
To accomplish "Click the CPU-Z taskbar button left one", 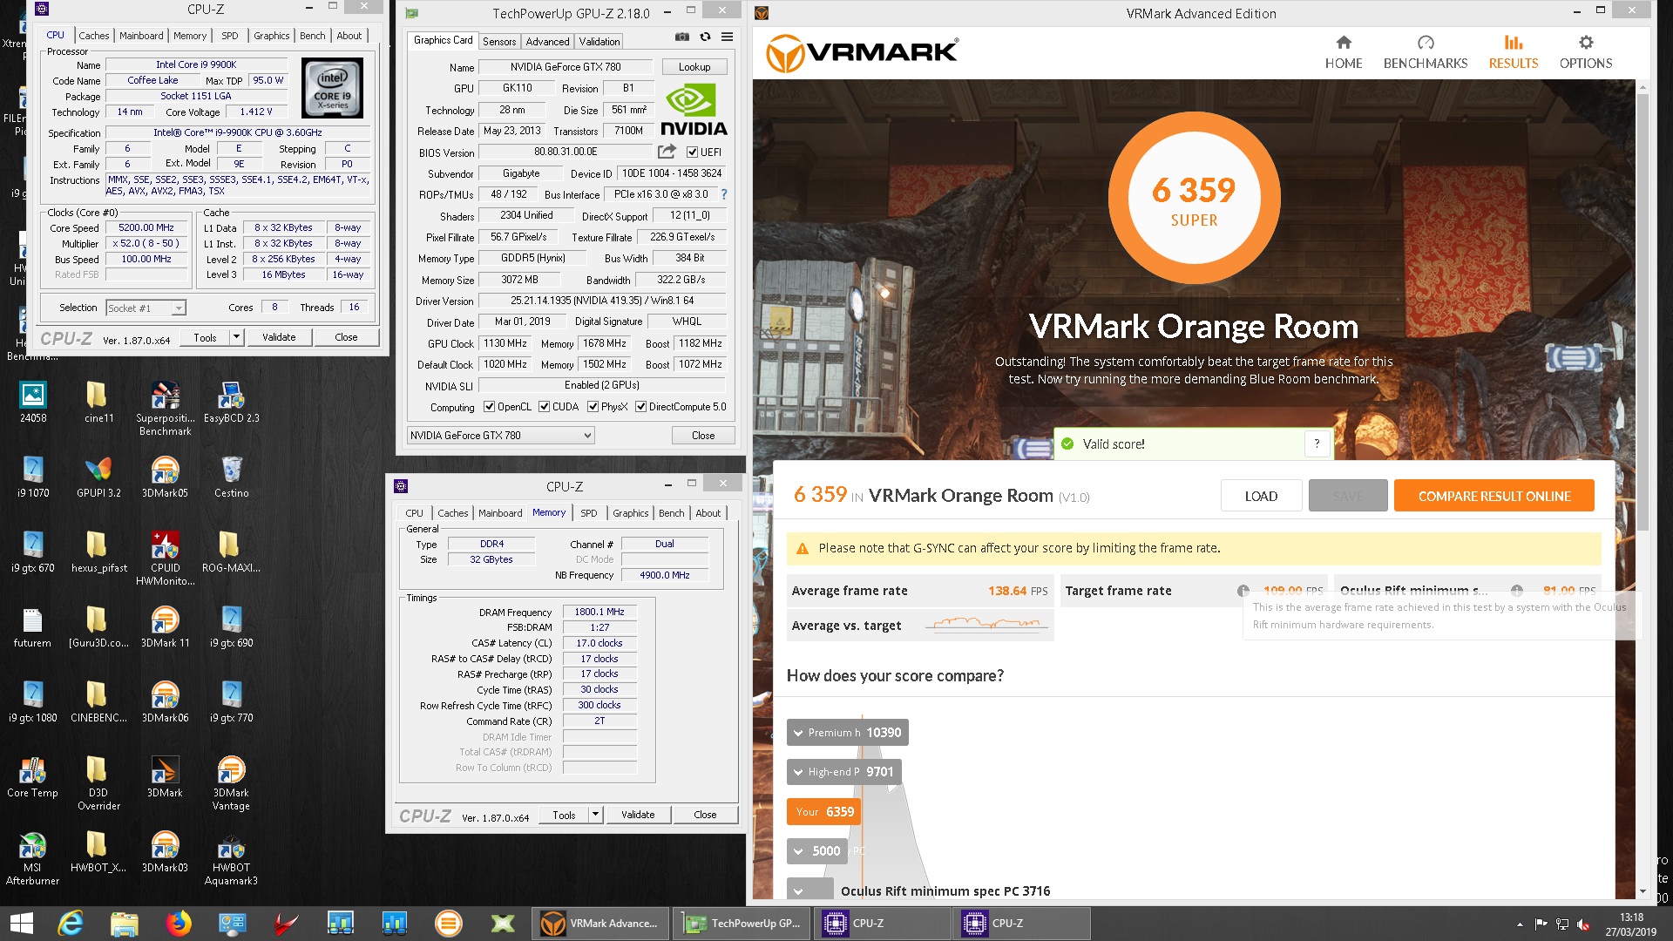I will point(882,923).
